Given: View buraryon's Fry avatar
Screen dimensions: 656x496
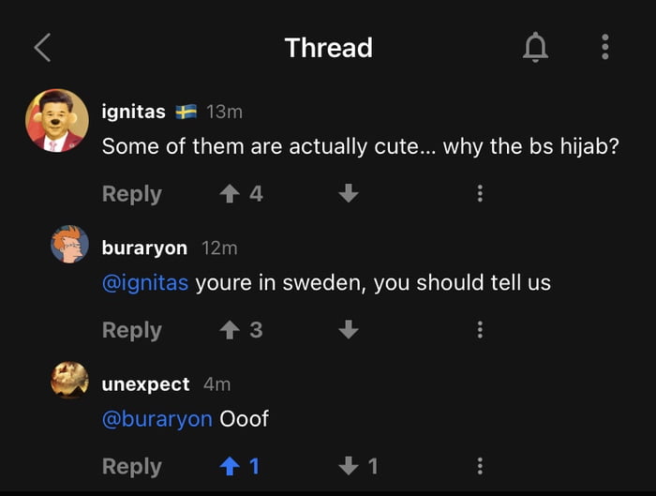Looking at the screenshot, I should pyautogui.click(x=69, y=245).
